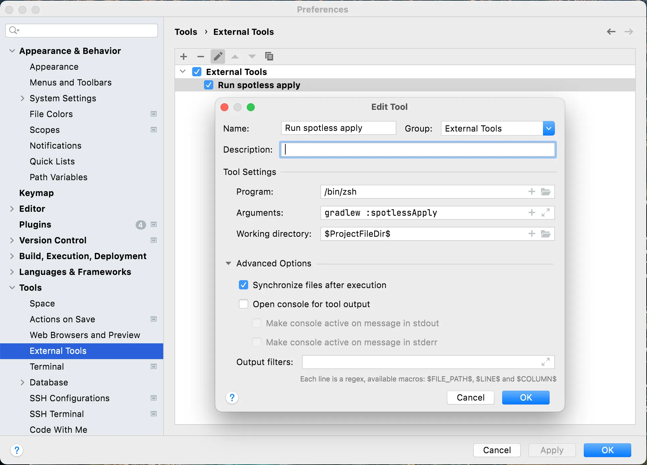Click the copy tool icon
647x465 pixels.
(269, 57)
